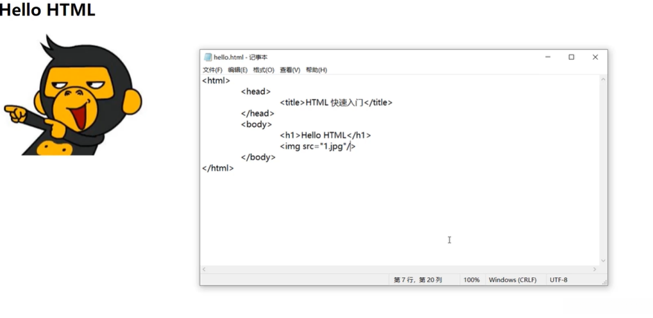Click the <h1>Hello HTML</h1> line
653x318 pixels.
[325, 135]
